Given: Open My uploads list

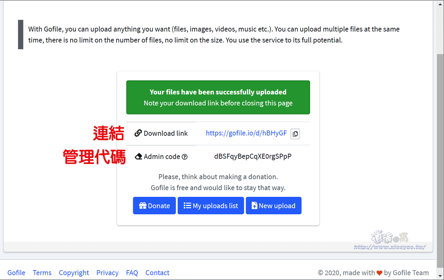Looking at the screenshot, I should coord(211,206).
